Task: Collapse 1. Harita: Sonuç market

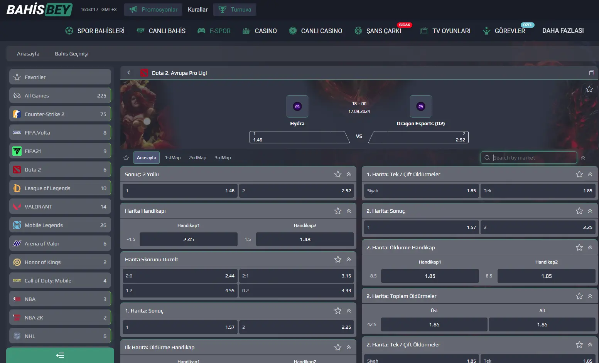Action: pos(349,311)
